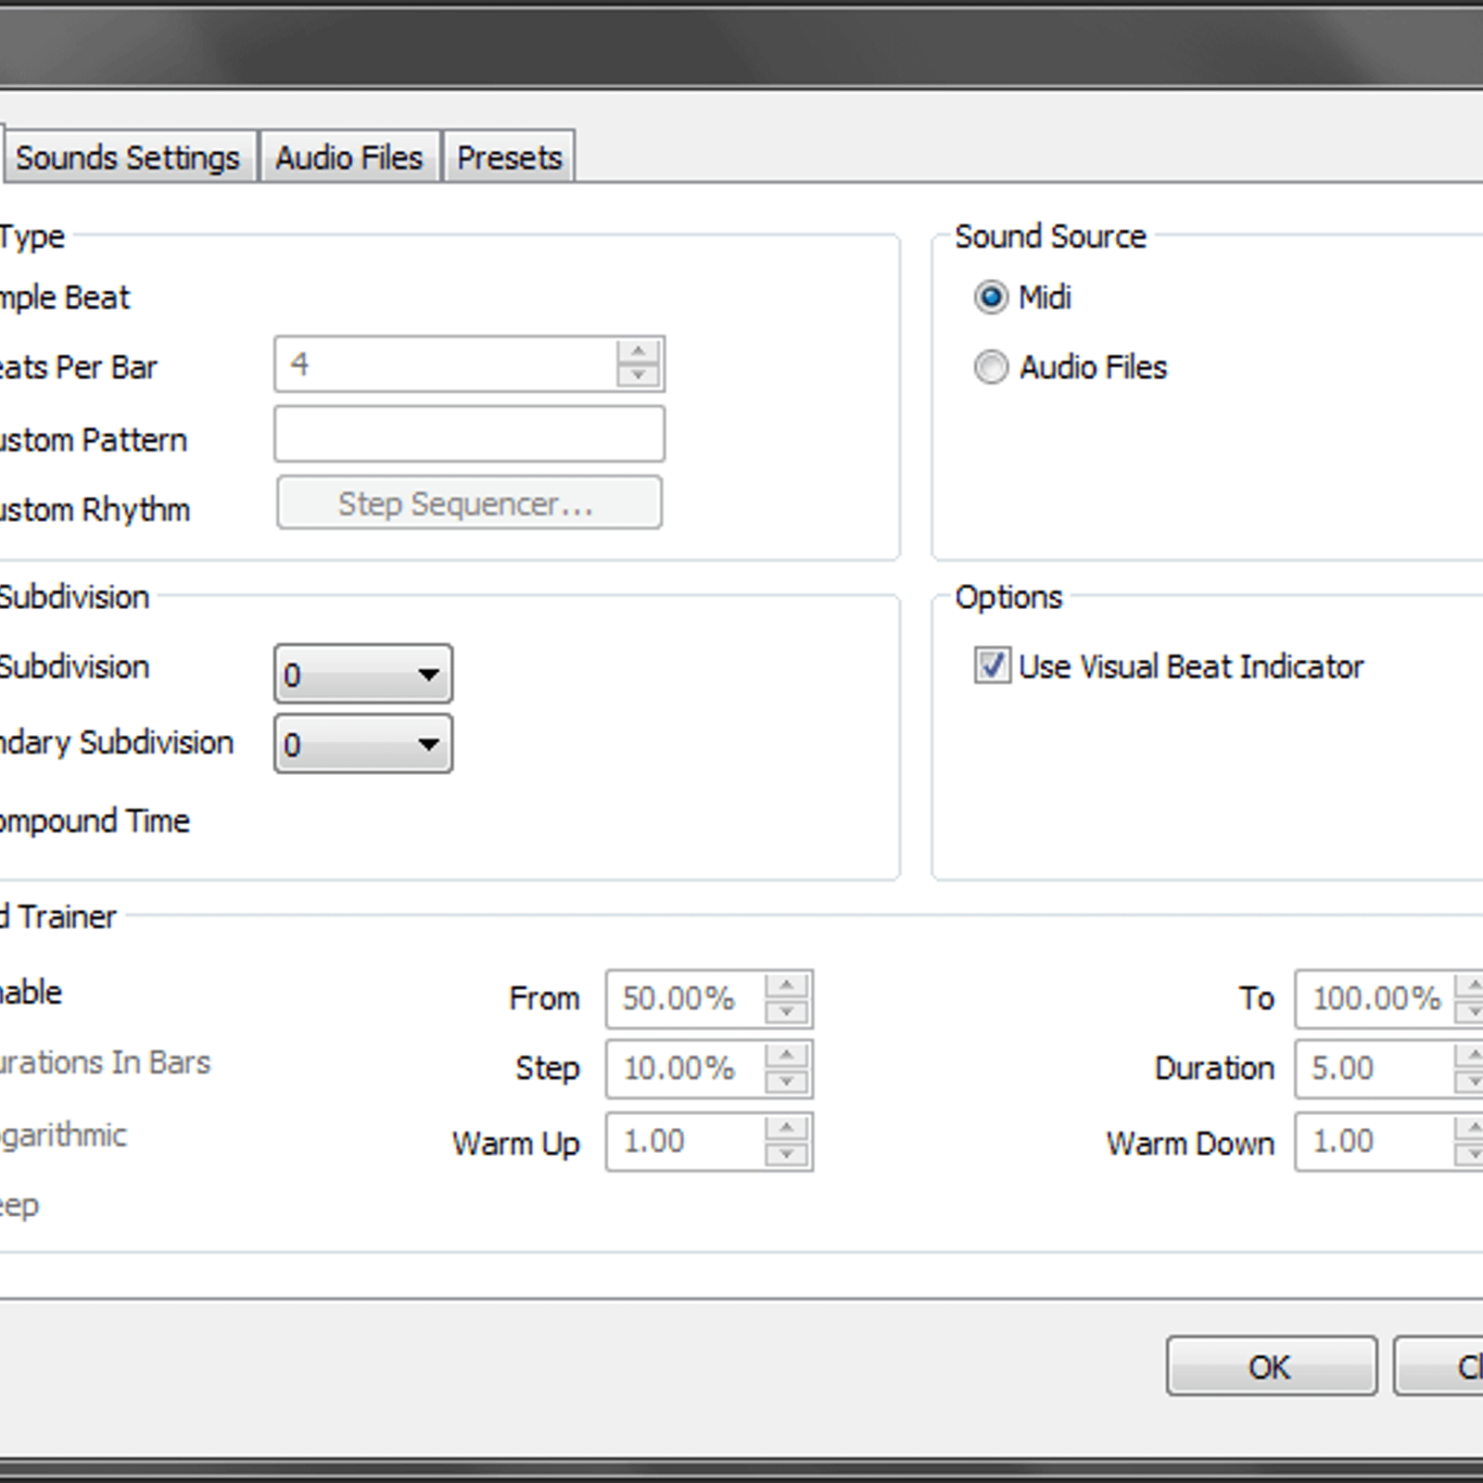Click the Compound Time label
The width and height of the screenshot is (1483, 1483).
coord(94,821)
